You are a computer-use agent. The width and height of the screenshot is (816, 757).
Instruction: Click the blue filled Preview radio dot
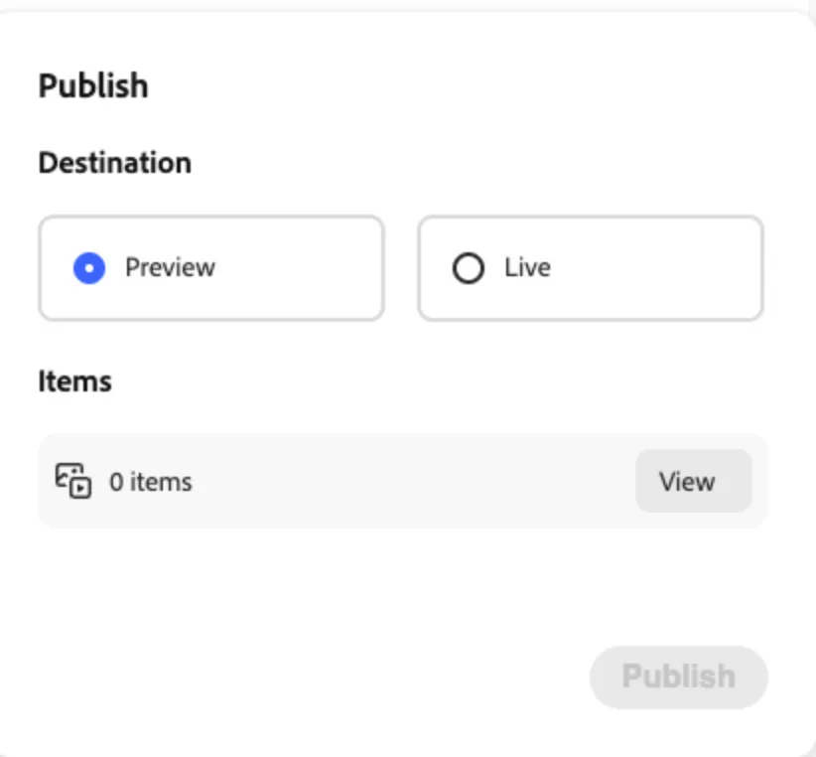click(89, 268)
